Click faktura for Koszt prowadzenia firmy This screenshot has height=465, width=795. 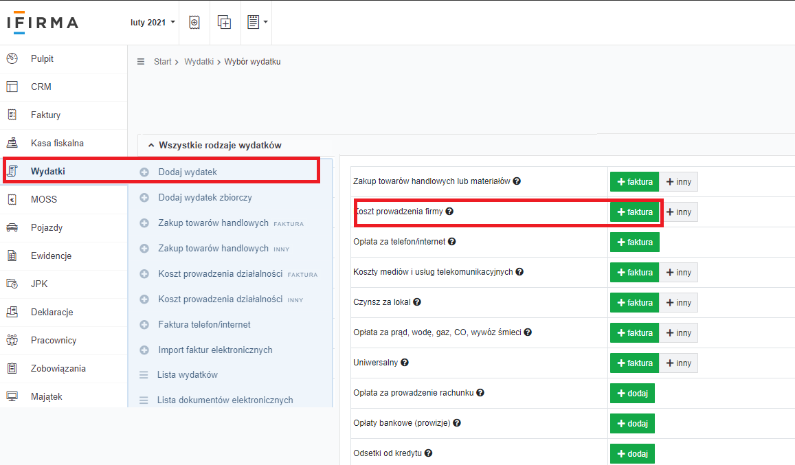[x=634, y=212]
